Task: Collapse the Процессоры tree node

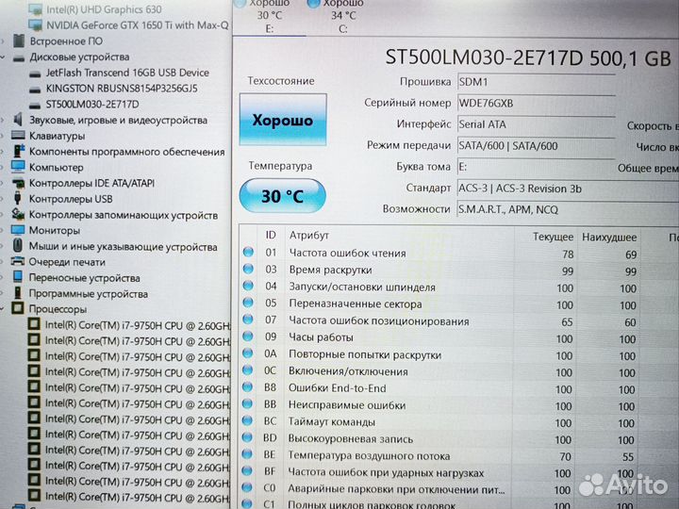Action: (x=4, y=309)
